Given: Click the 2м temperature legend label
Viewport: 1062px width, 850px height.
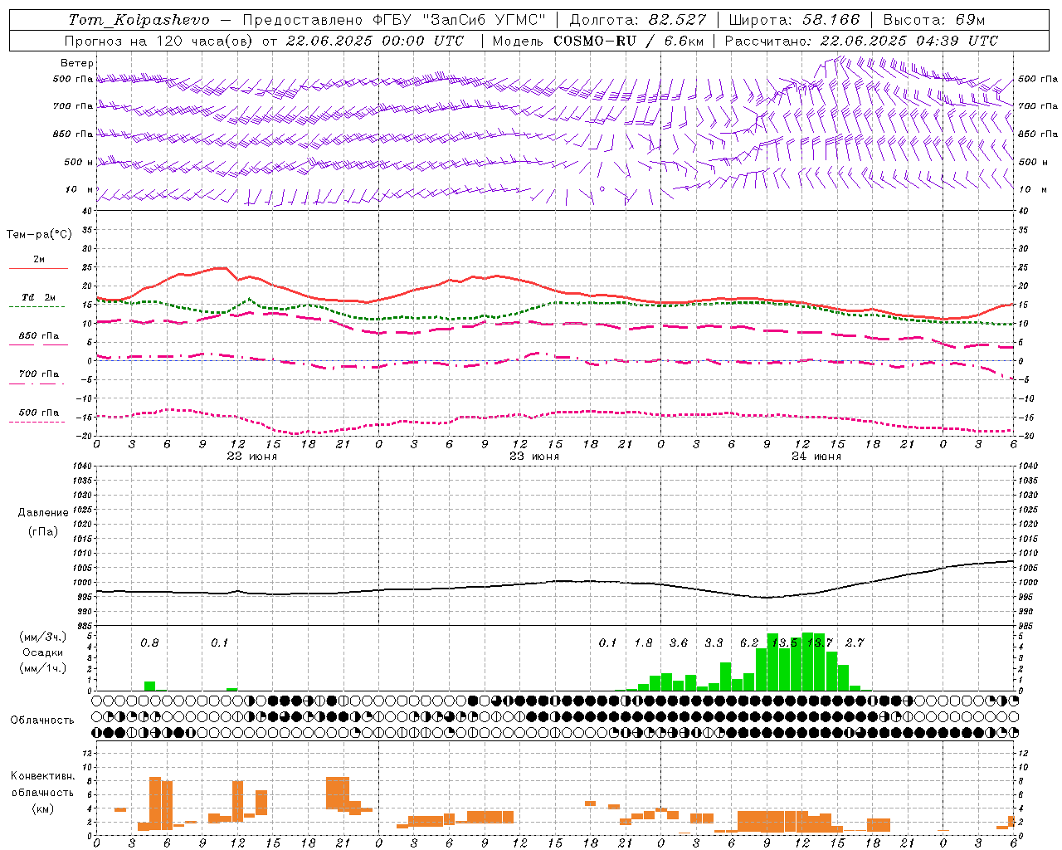Looking at the screenshot, I should (x=39, y=259).
